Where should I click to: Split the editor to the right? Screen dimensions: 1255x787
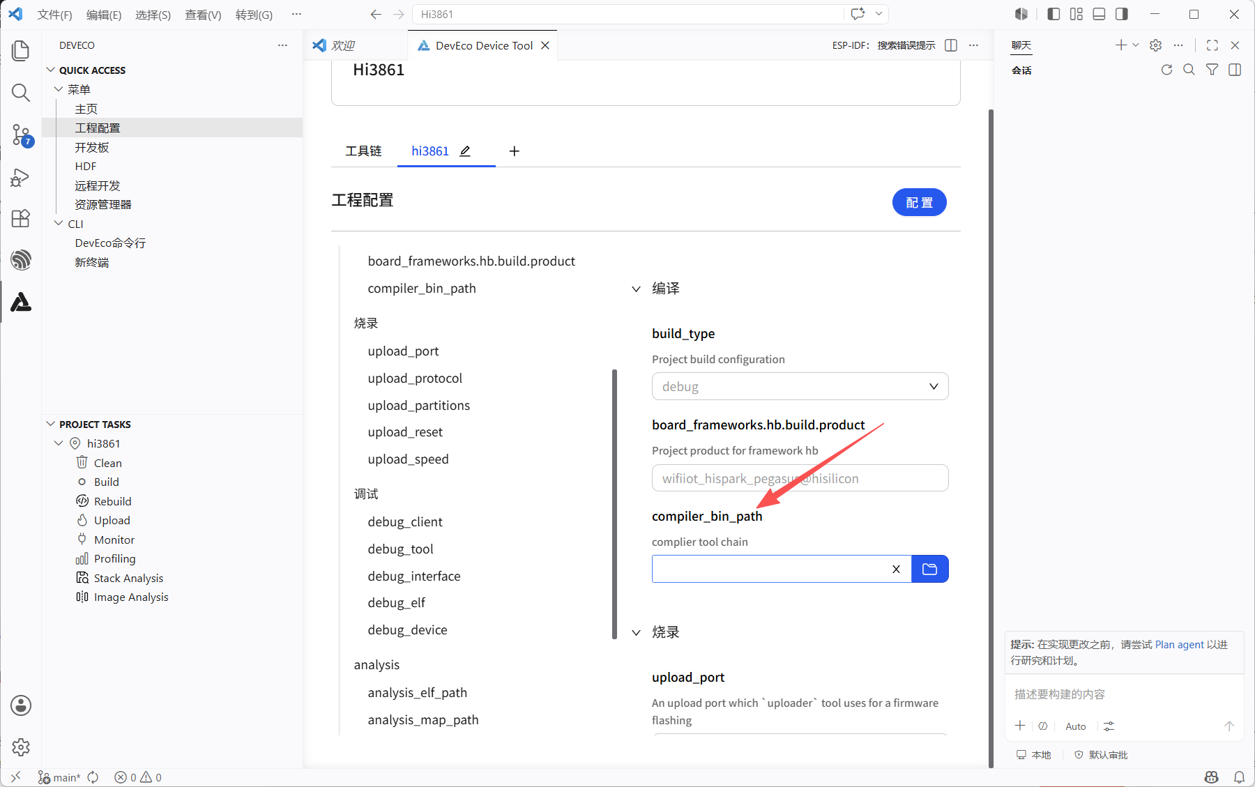(951, 45)
